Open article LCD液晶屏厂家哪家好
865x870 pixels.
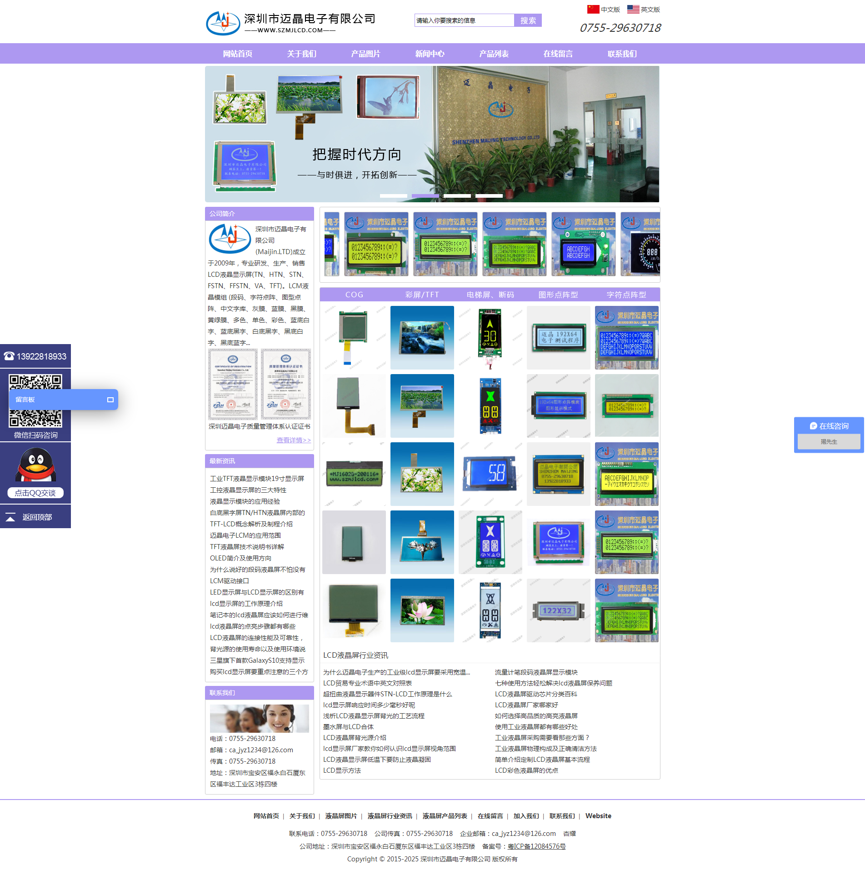point(526,705)
